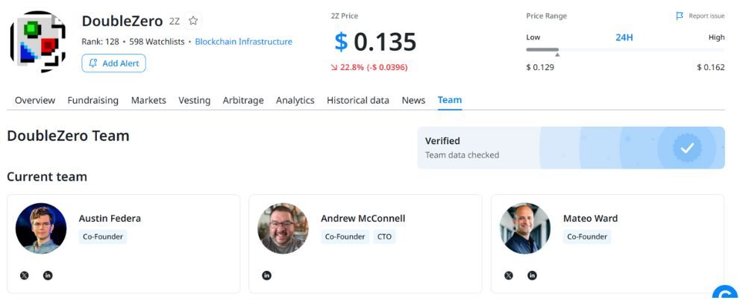Open Mateo Ward's LinkedIn icon

532,275
